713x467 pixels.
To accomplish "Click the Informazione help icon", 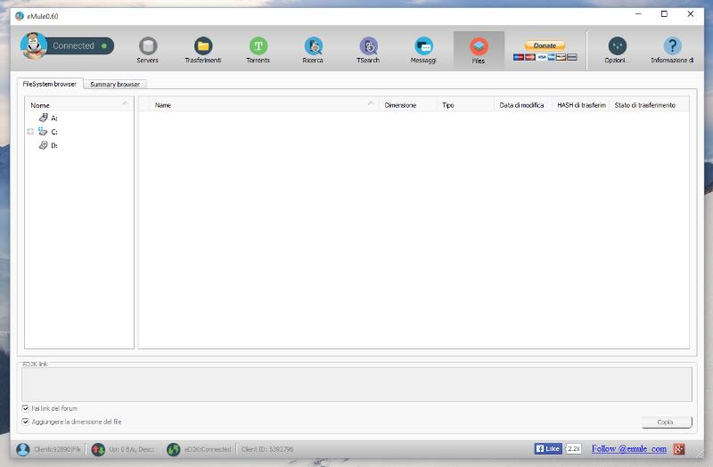I will [x=672, y=50].
